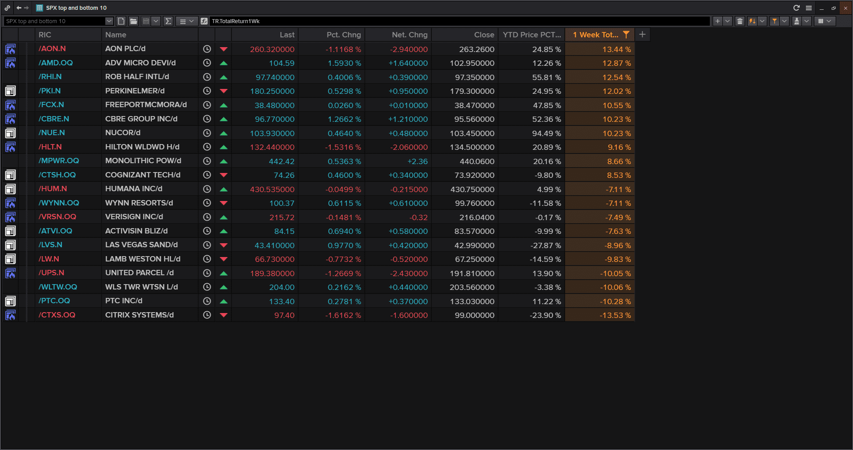Click the refresh icon in title bar

coord(797,8)
